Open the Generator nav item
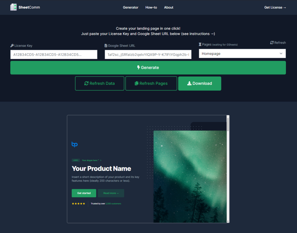 (131, 7)
